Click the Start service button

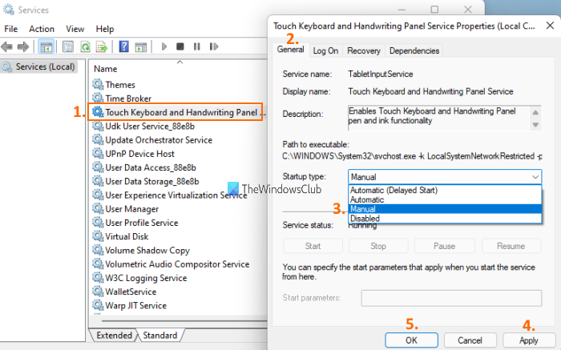[x=313, y=246]
